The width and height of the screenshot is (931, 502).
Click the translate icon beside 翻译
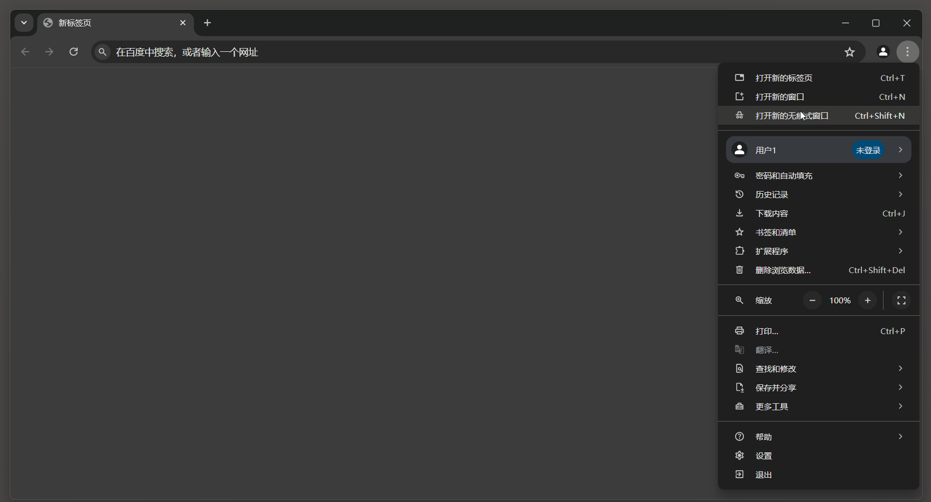[x=740, y=350]
